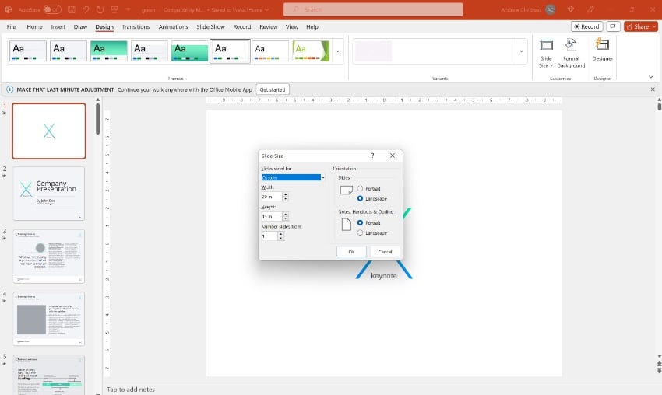Click OK in Slide Size dialog
The image size is (662, 395).
(x=351, y=252)
